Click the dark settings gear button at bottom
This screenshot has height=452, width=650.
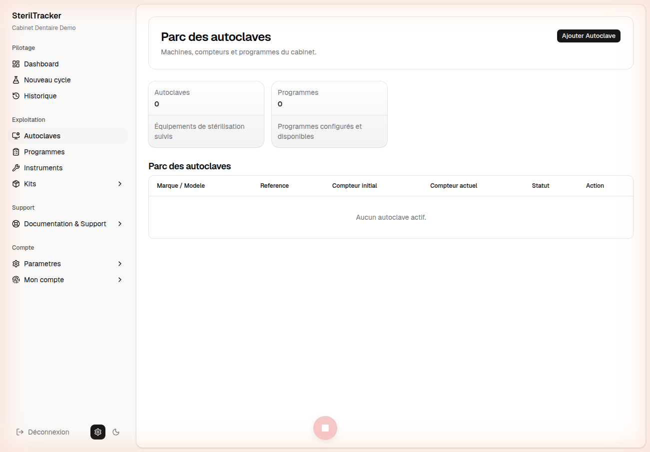point(98,432)
